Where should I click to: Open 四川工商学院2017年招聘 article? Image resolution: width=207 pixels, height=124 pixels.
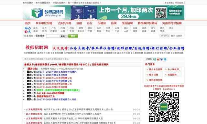click(72, 114)
